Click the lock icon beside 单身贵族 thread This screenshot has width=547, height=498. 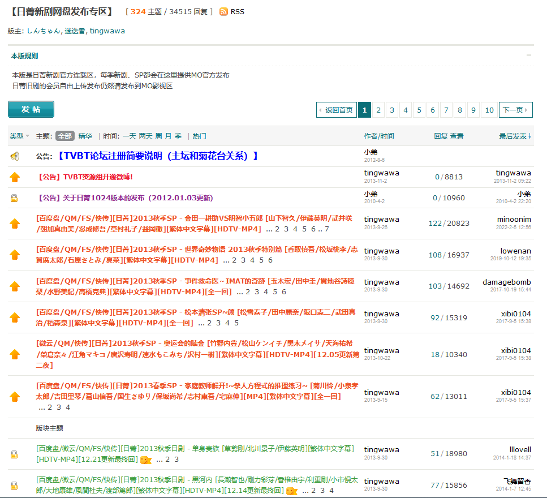coord(15,454)
